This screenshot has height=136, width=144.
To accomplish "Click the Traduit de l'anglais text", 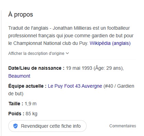I will (28, 28).
